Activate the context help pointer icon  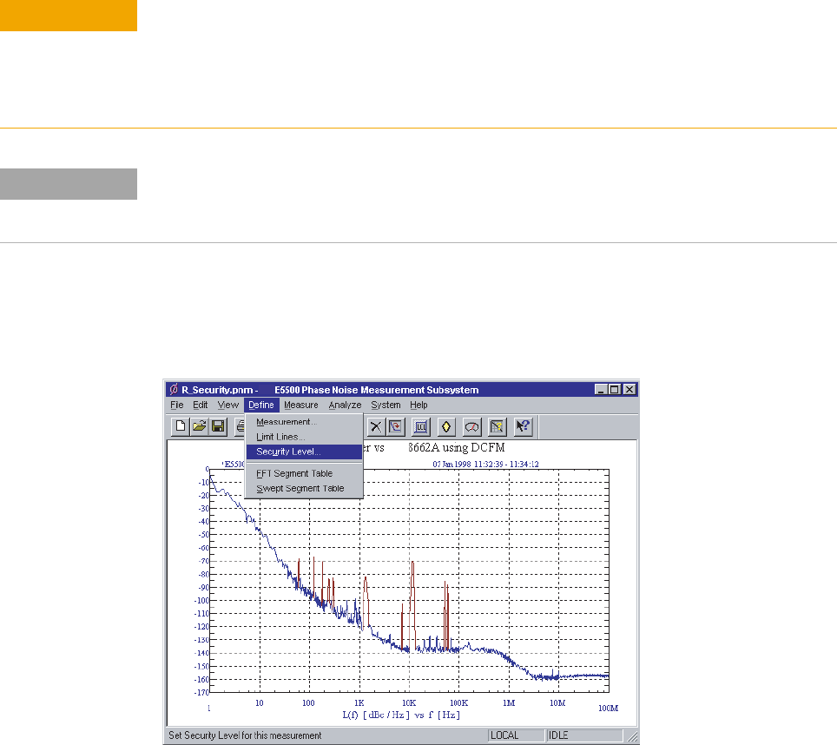click(523, 426)
